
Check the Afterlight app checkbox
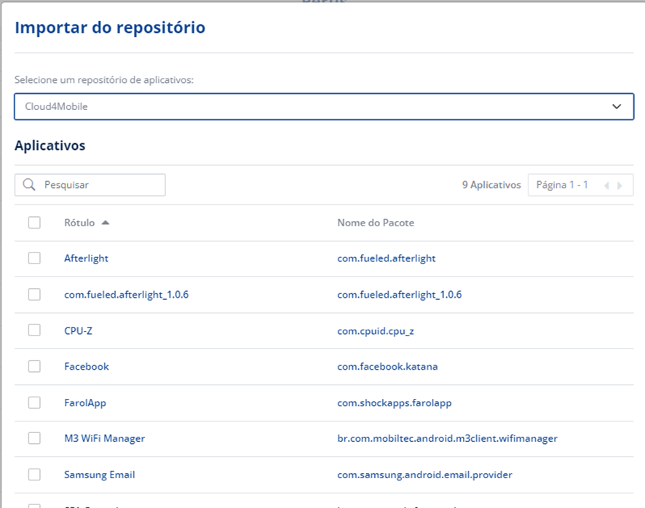click(x=34, y=258)
